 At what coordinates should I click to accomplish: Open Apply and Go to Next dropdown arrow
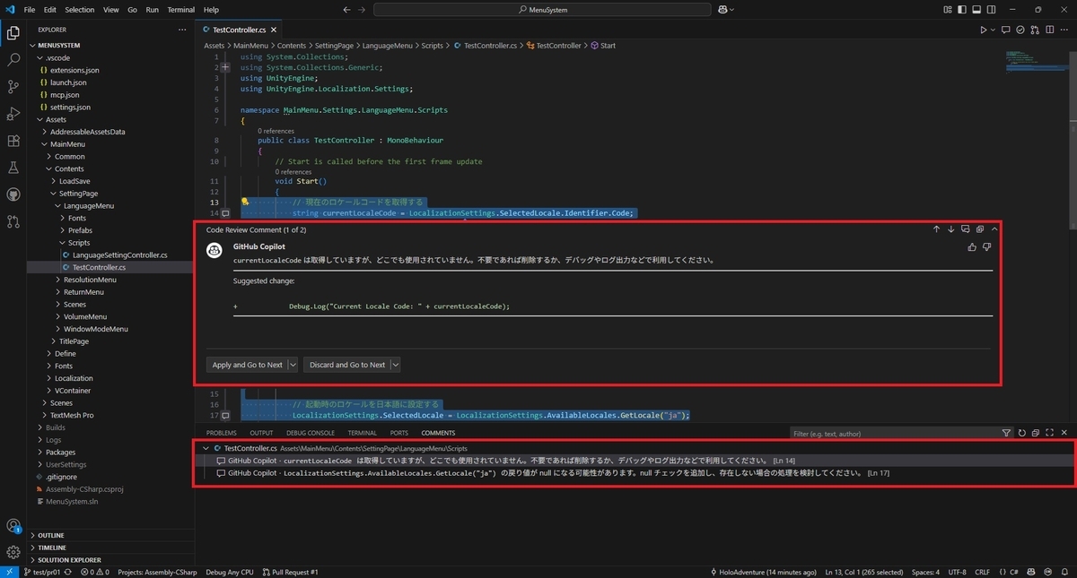(x=293, y=365)
